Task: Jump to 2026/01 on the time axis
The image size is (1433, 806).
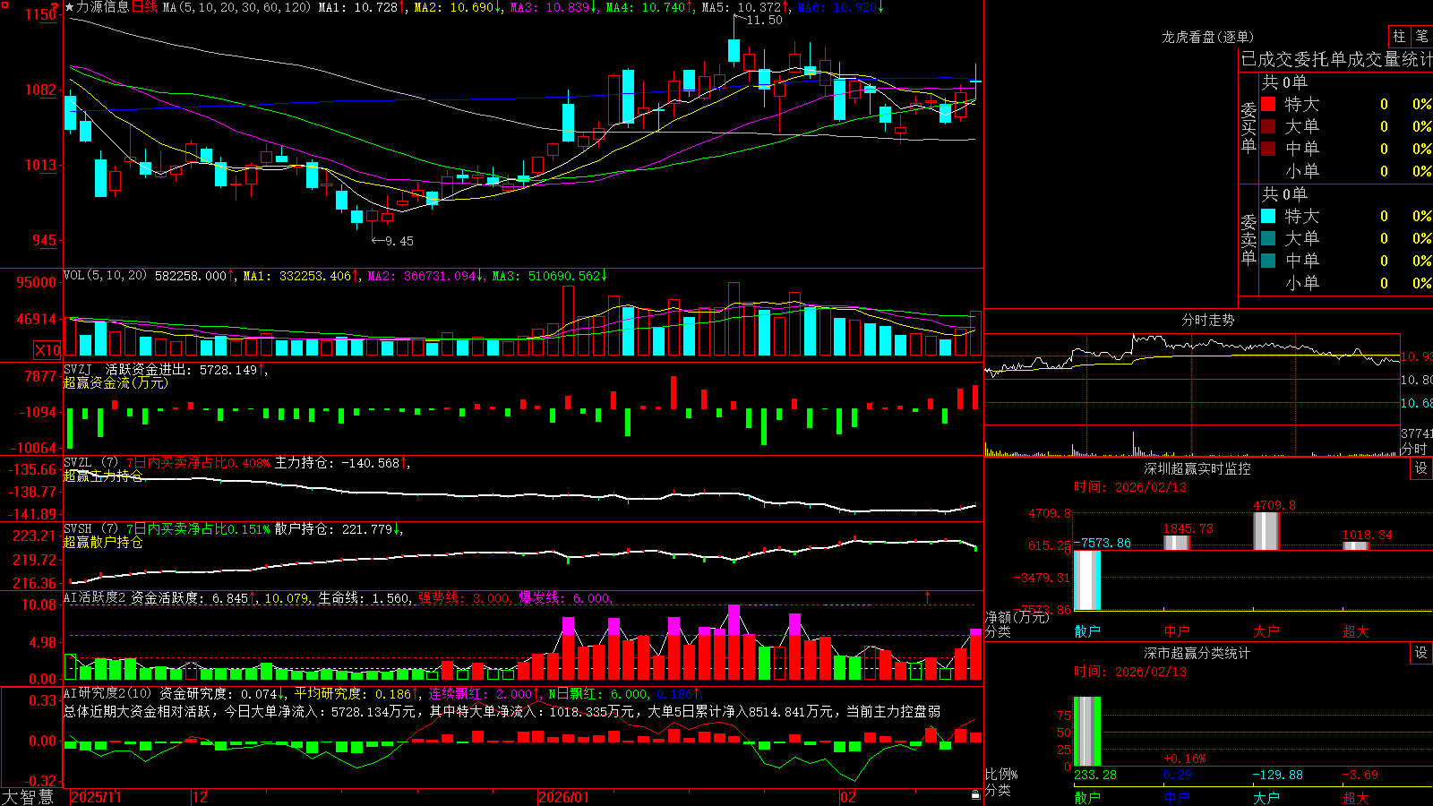Action: (564, 797)
